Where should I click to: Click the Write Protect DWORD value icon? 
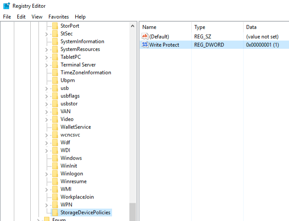click(x=145, y=45)
